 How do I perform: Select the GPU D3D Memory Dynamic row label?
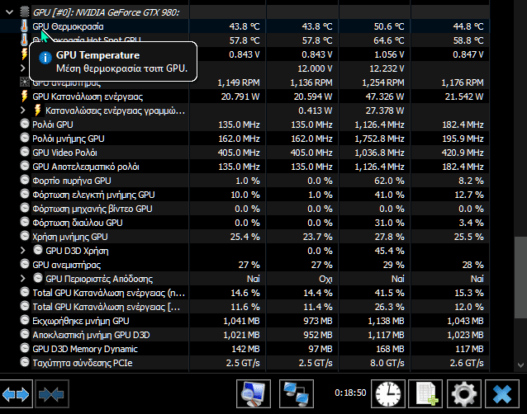[85, 349]
